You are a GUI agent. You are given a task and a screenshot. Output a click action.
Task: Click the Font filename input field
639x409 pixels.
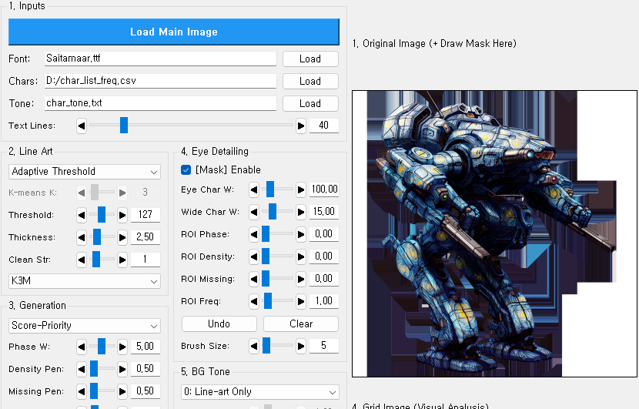point(159,59)
